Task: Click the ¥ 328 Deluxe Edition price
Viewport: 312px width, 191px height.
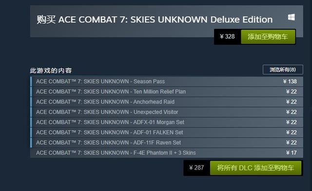Action: [x=227, y=37]
